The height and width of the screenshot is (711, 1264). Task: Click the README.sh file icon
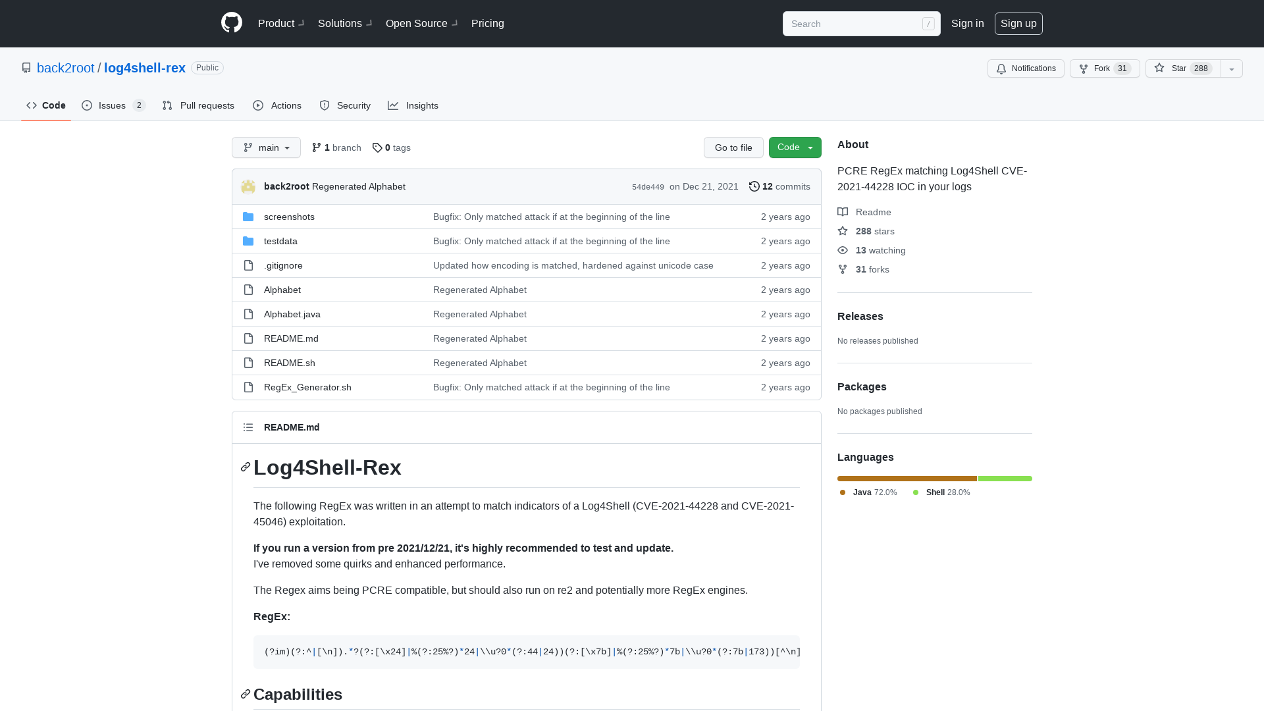click(x=248, y=363)
